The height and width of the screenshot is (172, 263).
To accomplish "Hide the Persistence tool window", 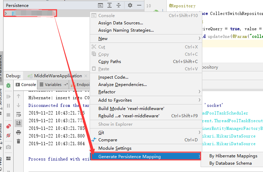I will (139, 5).
